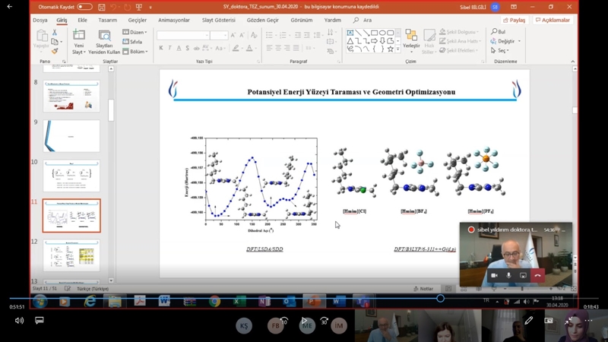The width and height of the screenshot is (608, 342).
Task: Open the Seç selection dropdown
Action: click(x=502, y=51)
